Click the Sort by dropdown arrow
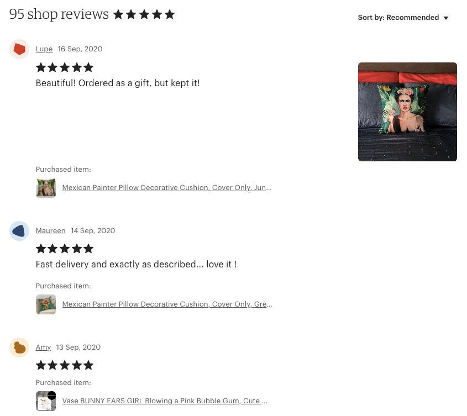The width and height of the screenshot is (467, 416). [x=446, y=18]
